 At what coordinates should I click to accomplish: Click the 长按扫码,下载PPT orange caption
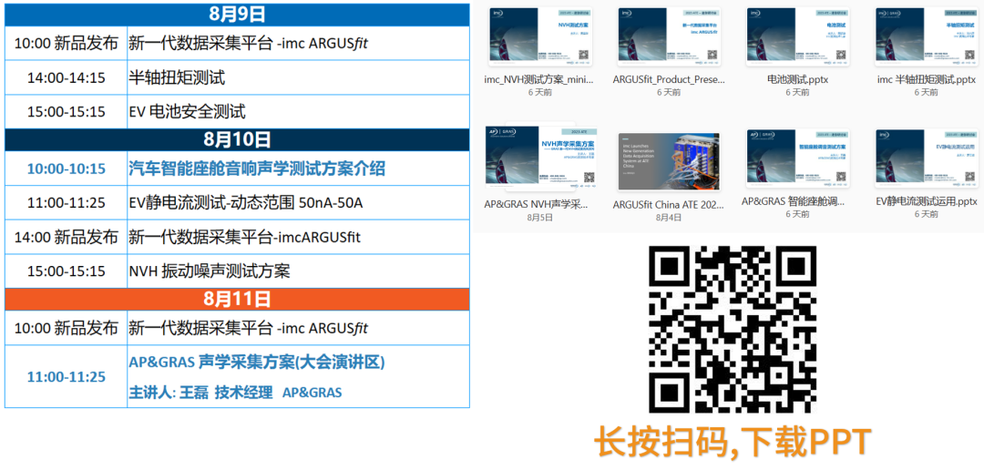point(733,443)
